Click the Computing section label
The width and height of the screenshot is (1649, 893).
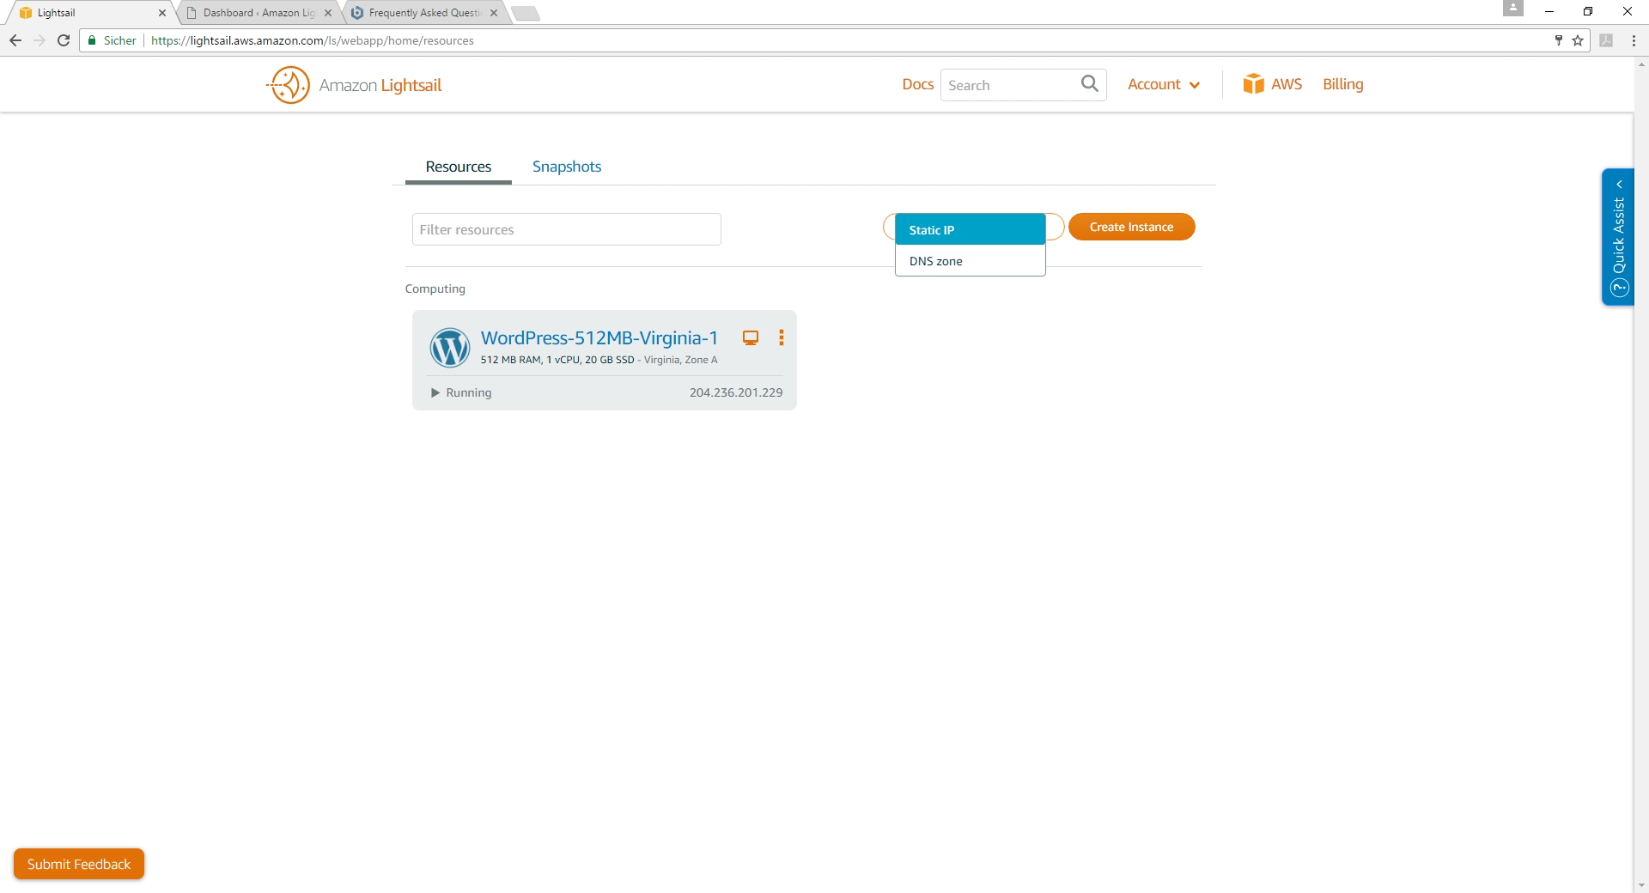435,289
